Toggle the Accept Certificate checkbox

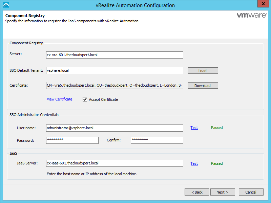point(85,99)
